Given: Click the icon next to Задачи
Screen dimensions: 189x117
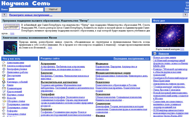Looking at the screenshot, I should [3, 79].
